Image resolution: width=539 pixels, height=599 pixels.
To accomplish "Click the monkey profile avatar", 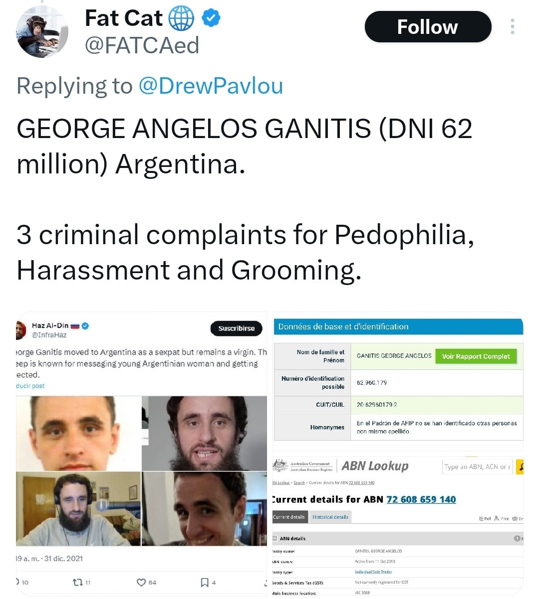I will point(42,33).
